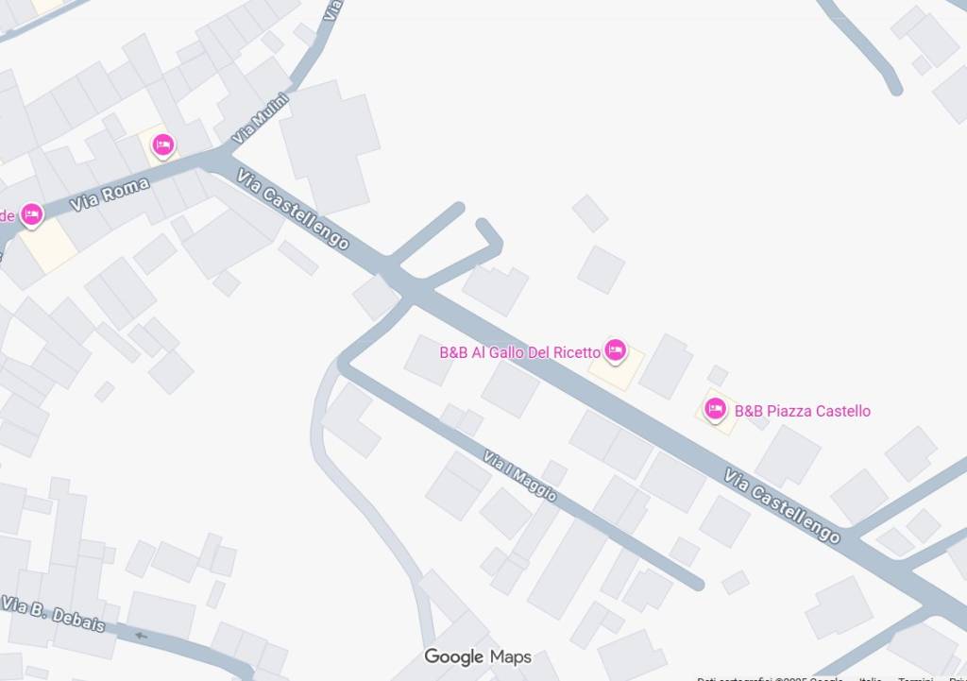Click the partly cut-off lodging pin near Via Roma

(x=31, y=214)
